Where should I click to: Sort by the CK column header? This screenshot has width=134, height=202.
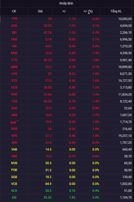(x=14, y=11)
